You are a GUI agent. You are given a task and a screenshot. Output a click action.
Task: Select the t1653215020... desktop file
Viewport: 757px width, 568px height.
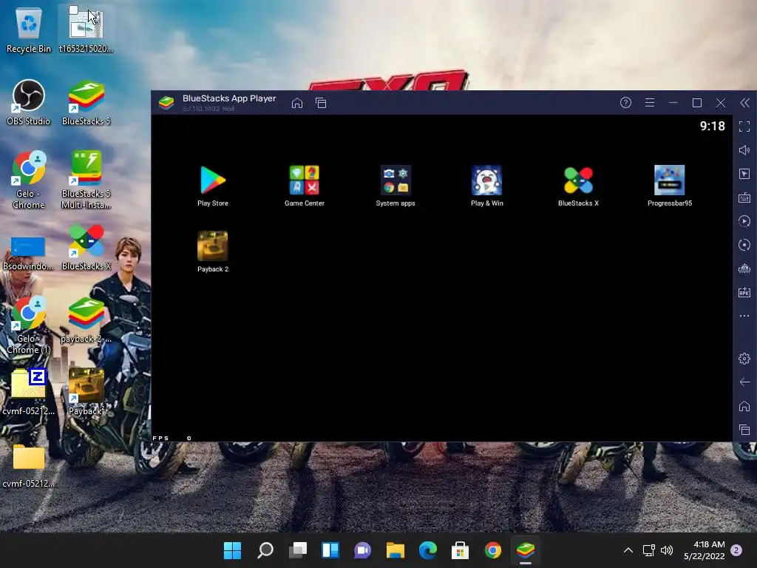86,30
